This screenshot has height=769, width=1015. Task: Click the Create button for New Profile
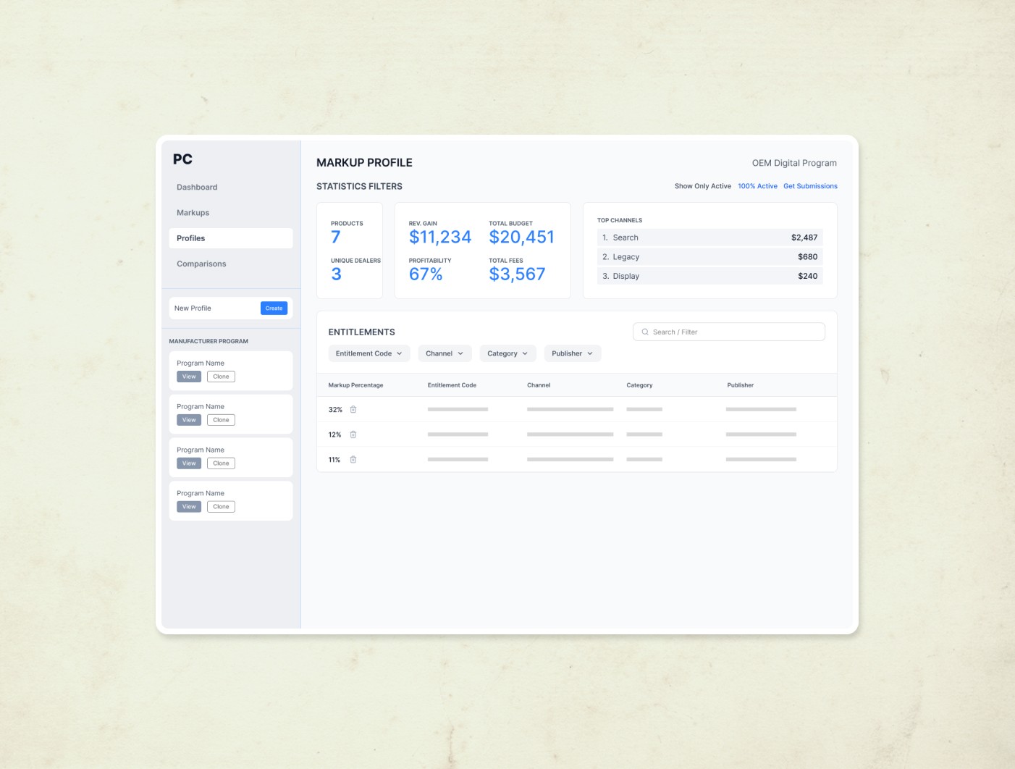point(274,308)
